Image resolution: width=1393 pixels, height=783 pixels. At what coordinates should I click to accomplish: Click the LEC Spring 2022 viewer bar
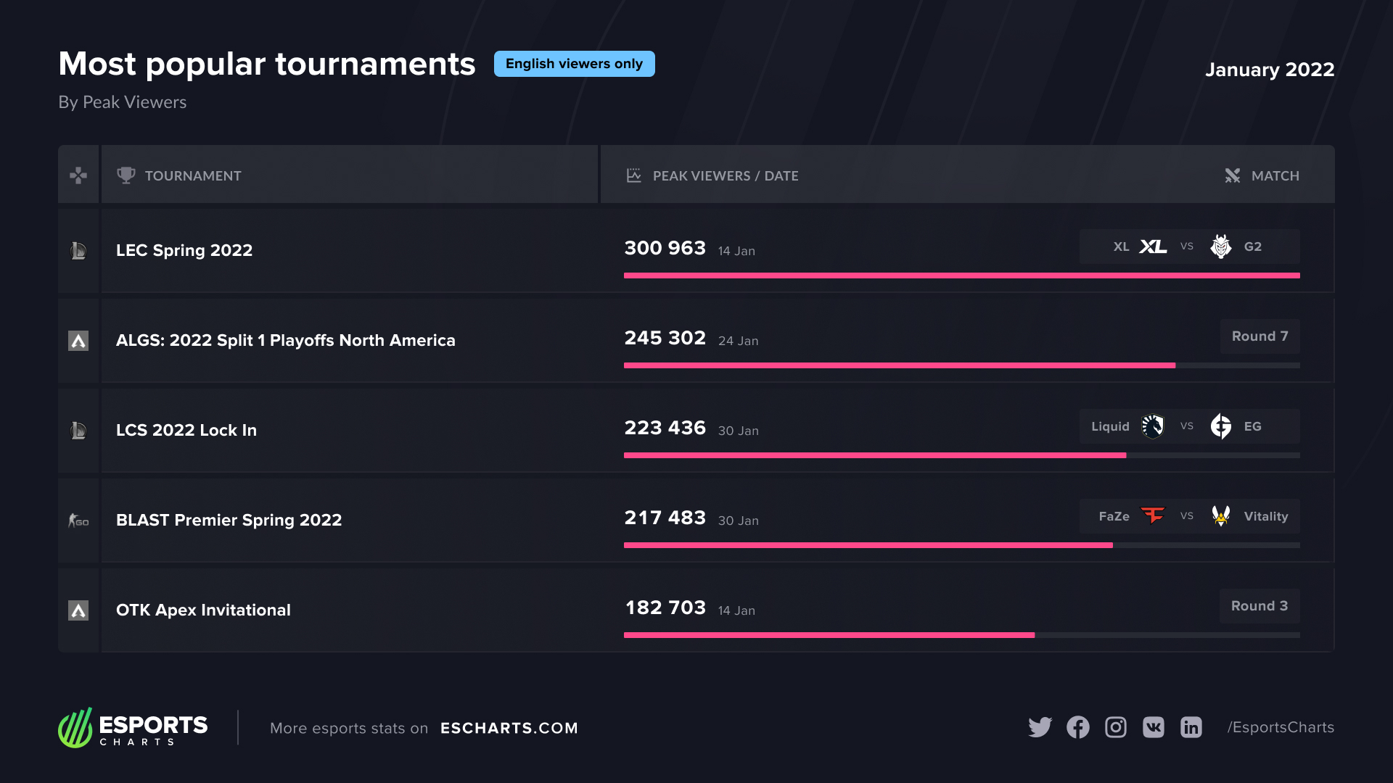point(961,275)
